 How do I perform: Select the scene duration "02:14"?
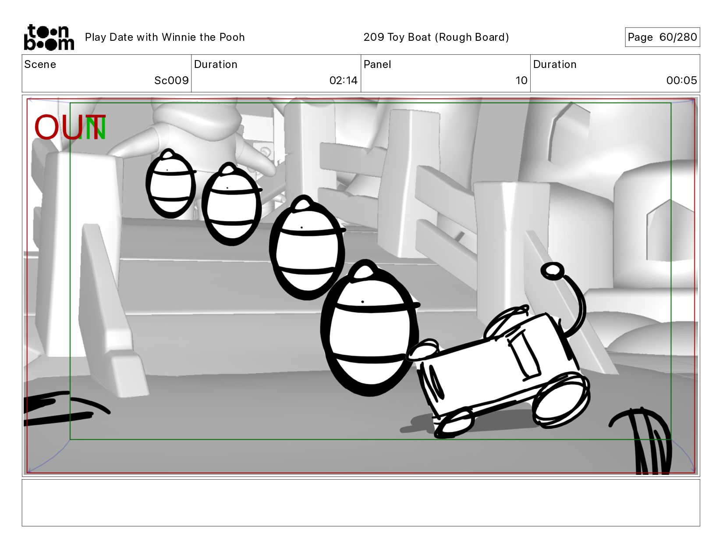coord(344,81)
